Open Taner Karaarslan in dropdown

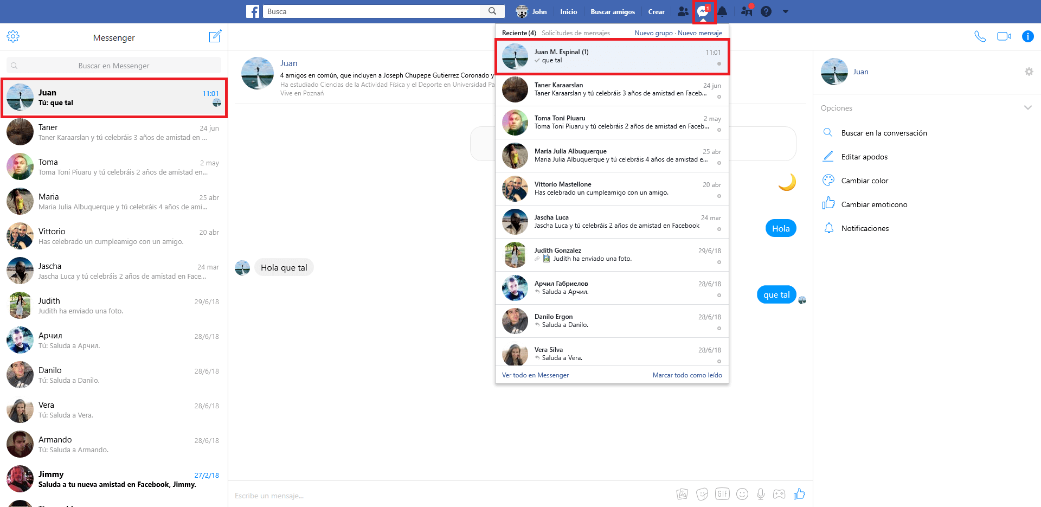(x=612, y=89)
